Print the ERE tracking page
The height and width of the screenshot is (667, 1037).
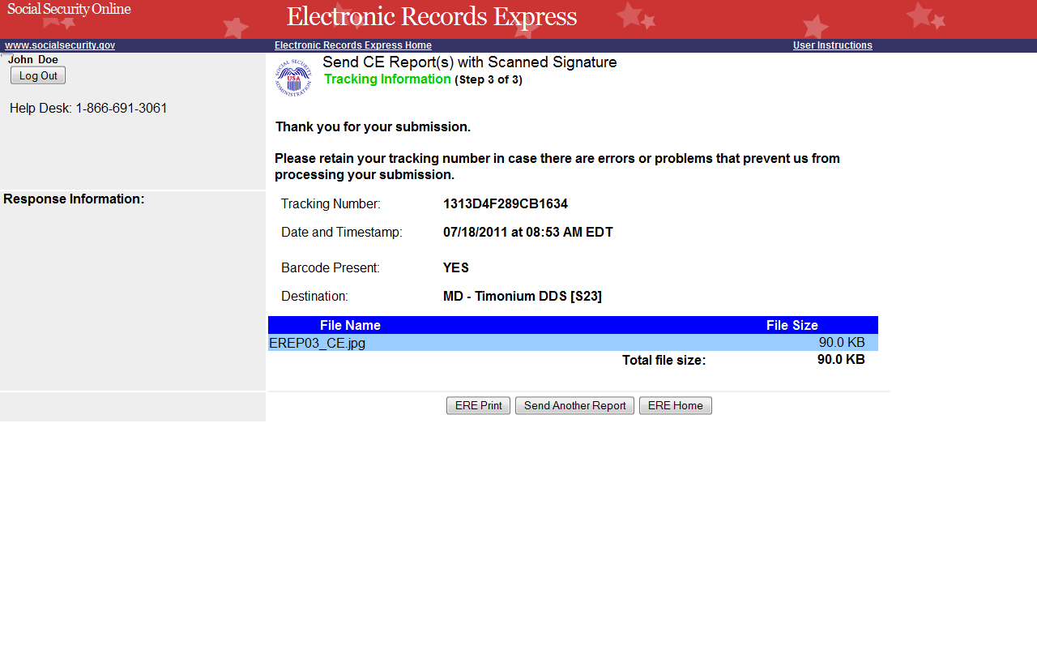pyautogui.click(x=478, y=406)
